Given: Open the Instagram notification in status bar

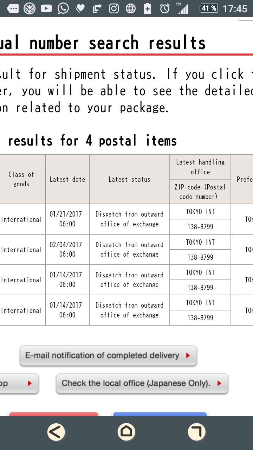Looking at the screenshot, I should [114, 8].
